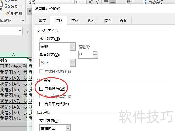Select the cell 我是列A4

coord(14,84)
